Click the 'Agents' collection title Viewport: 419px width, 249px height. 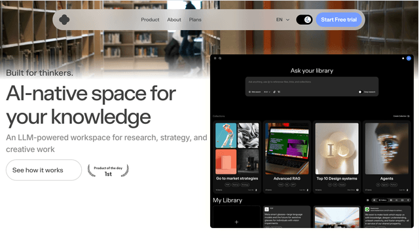click(387, 178)
